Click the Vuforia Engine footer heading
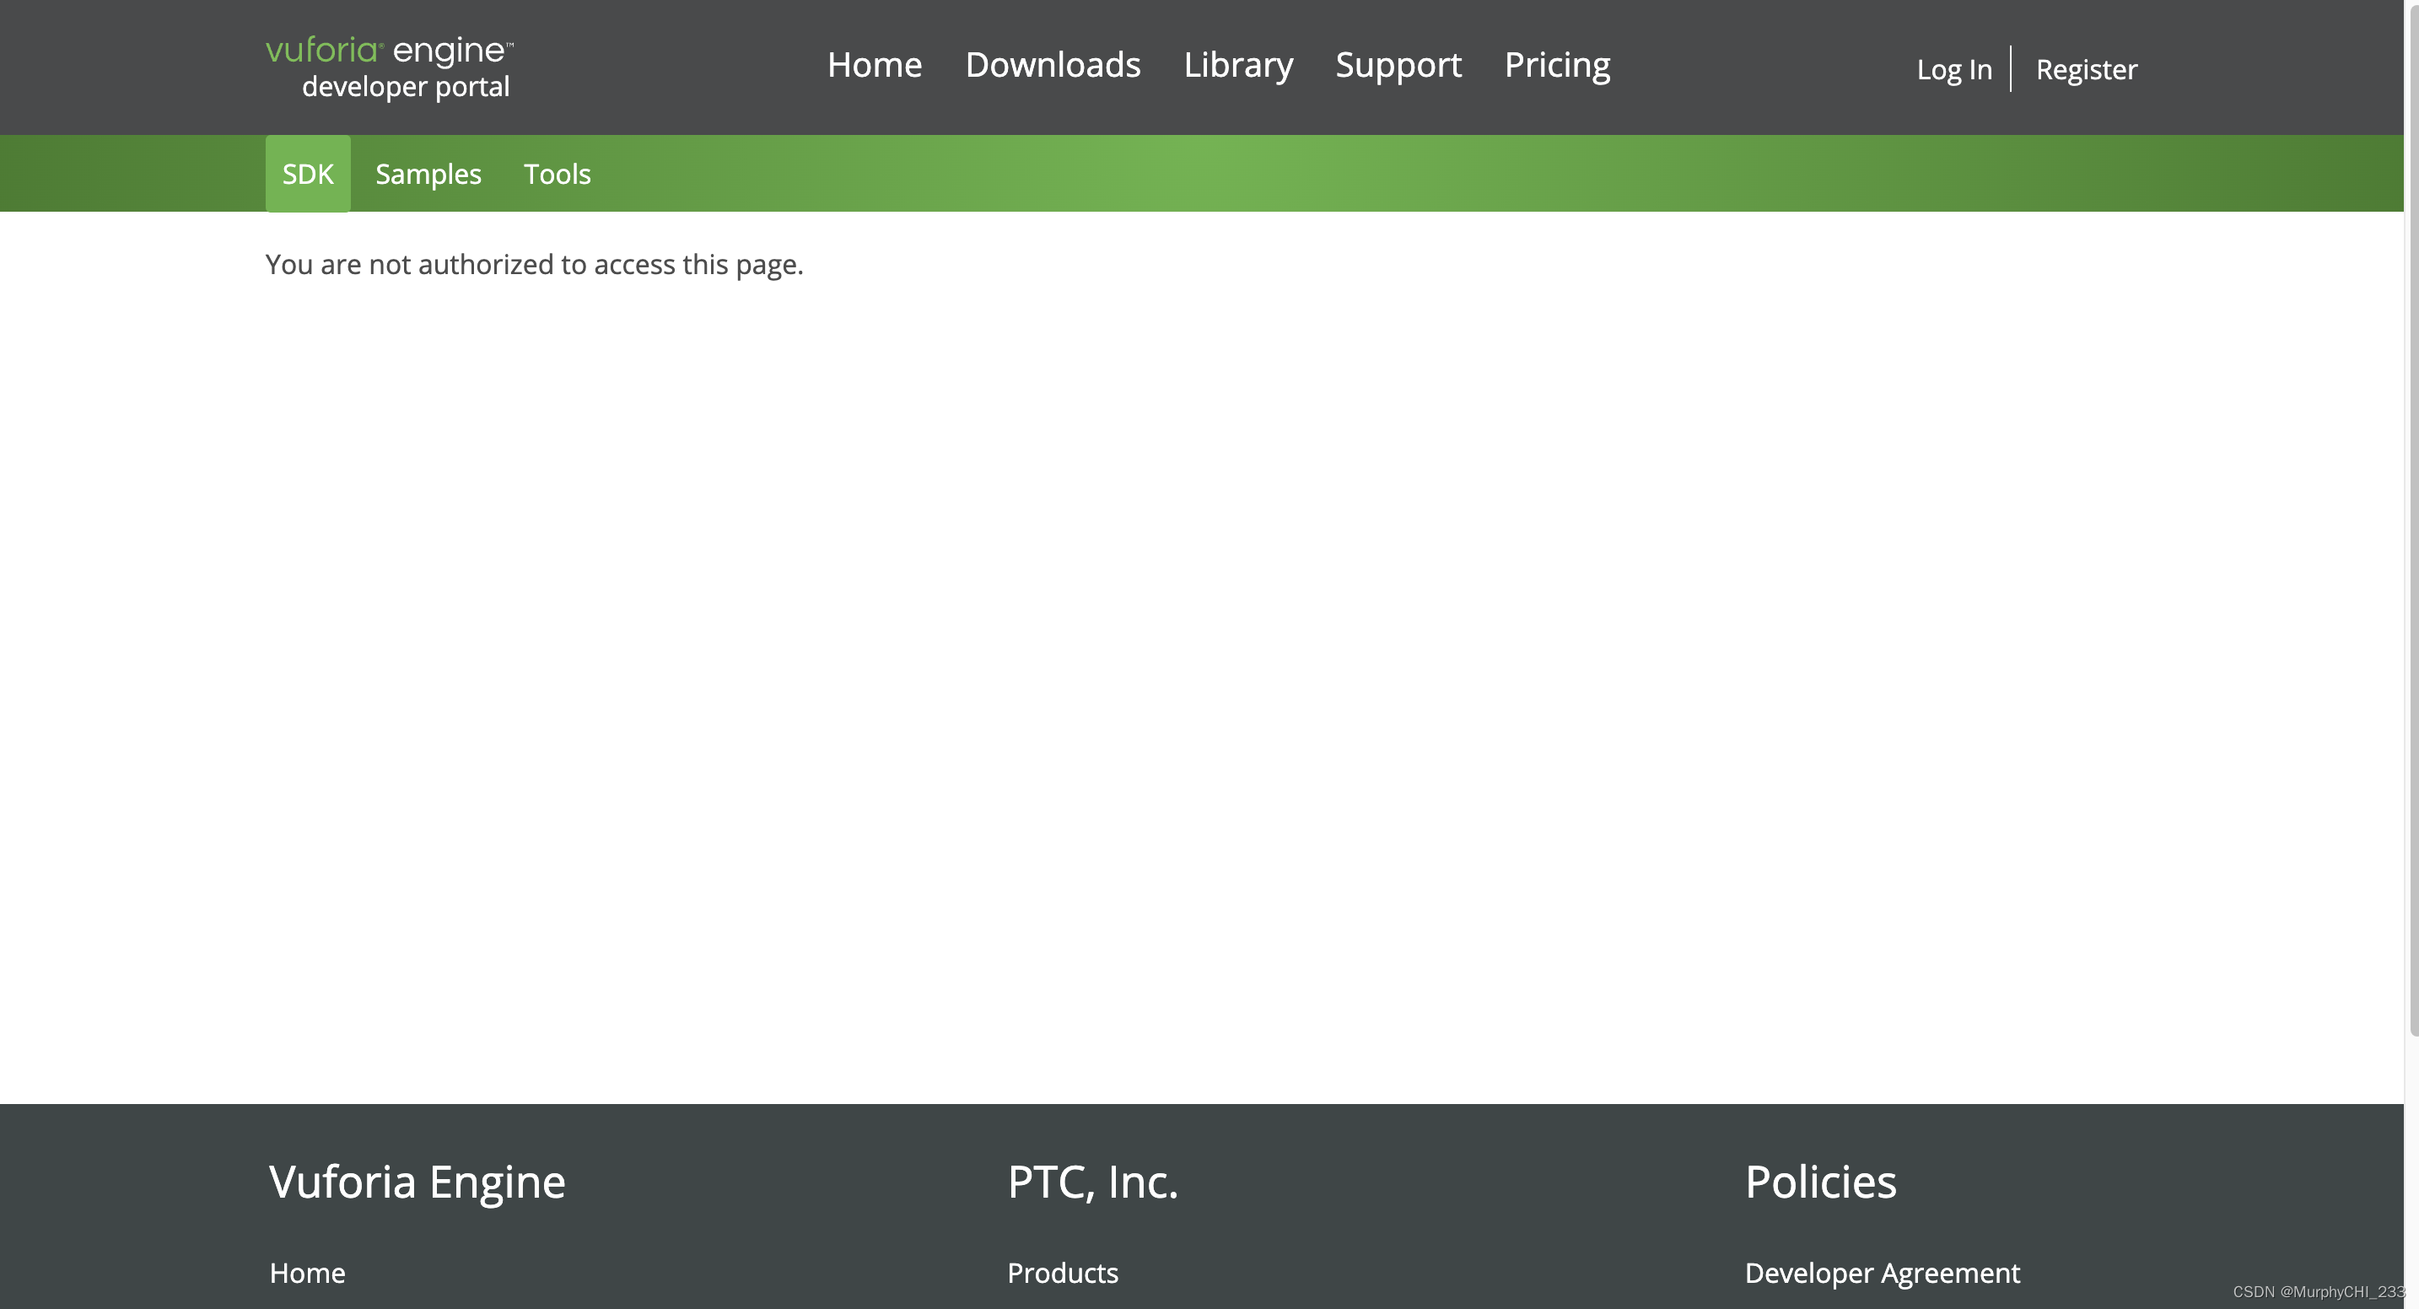The width and height of the screenshot is (2419, 1309). 417,1182
